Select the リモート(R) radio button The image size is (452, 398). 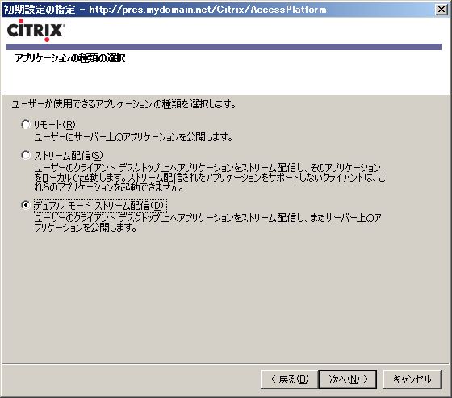26,124
